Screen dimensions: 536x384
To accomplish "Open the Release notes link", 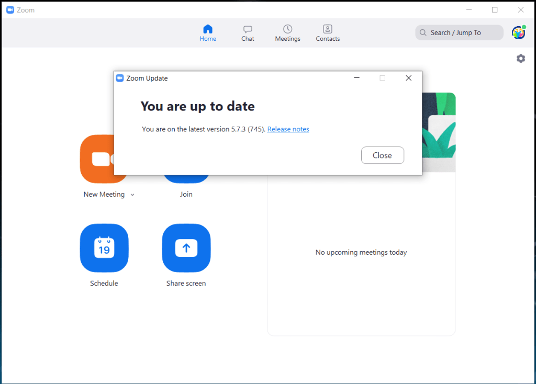I will coord(288,129).
